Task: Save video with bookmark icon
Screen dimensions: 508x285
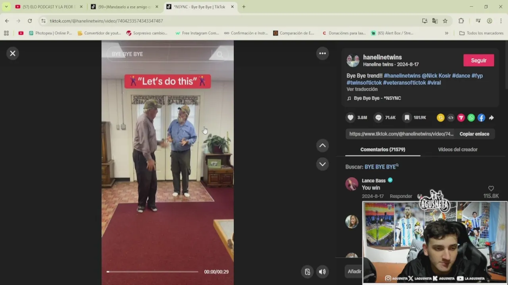Action: point(407,118)
